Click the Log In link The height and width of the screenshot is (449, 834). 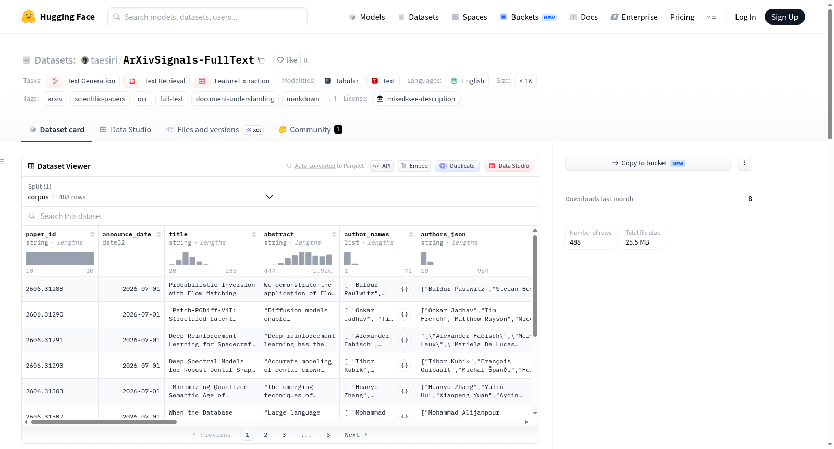pyautogui.click(x=745, y=17)
